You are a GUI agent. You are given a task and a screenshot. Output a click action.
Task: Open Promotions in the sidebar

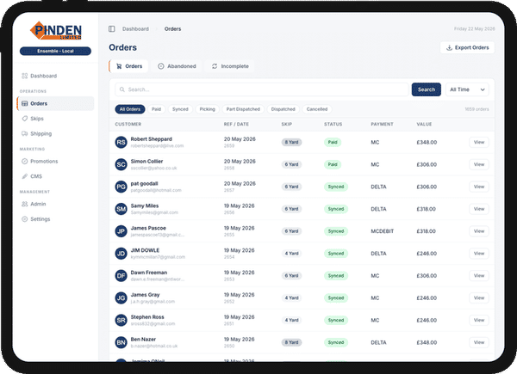click(x=55, y=161)
